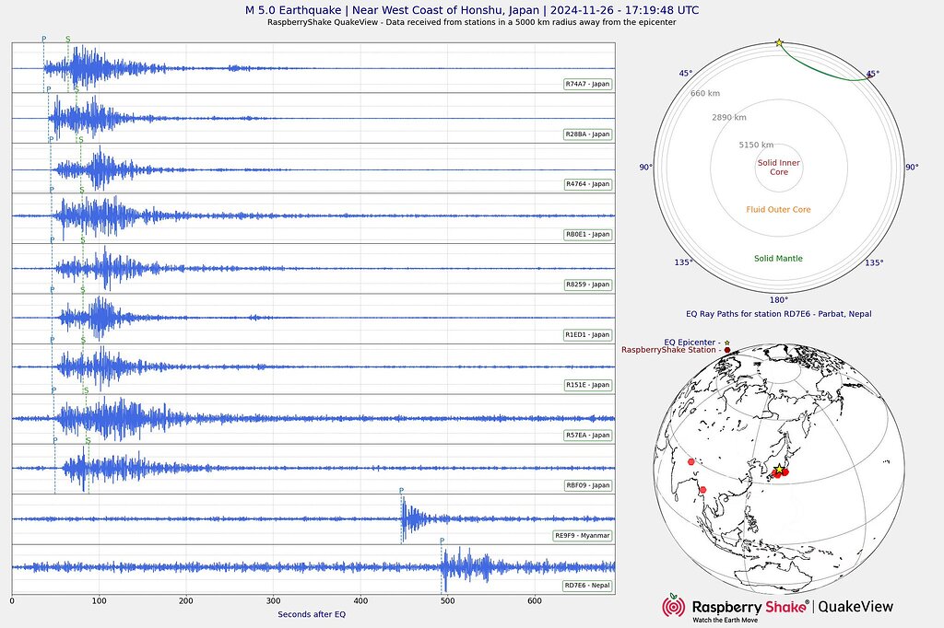The height and width of the screenshot is (628, 944).
Task: Click the Solid Inner Core label
Action: 778,168
